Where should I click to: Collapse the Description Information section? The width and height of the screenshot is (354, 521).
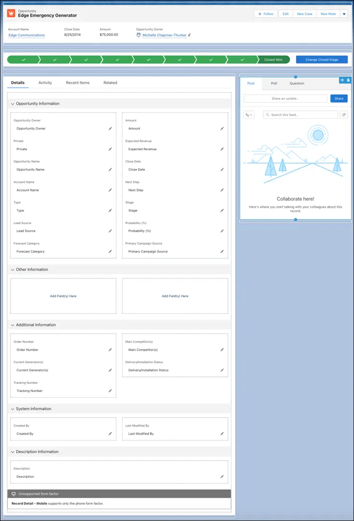12,452
